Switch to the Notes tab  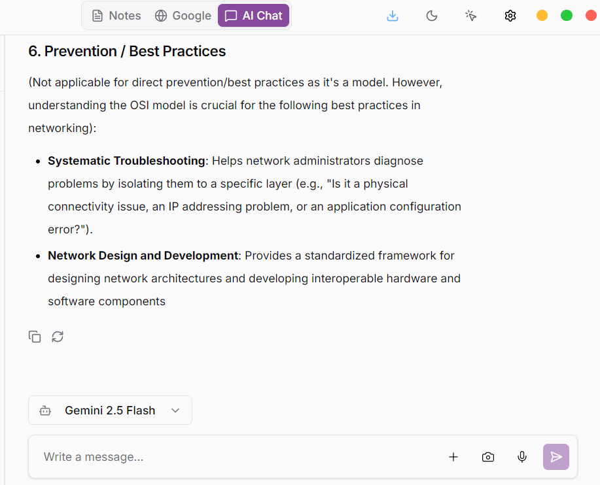point(116,16)
